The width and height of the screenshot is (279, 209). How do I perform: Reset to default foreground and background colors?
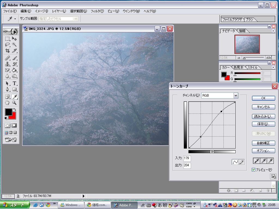coord(6,118)
